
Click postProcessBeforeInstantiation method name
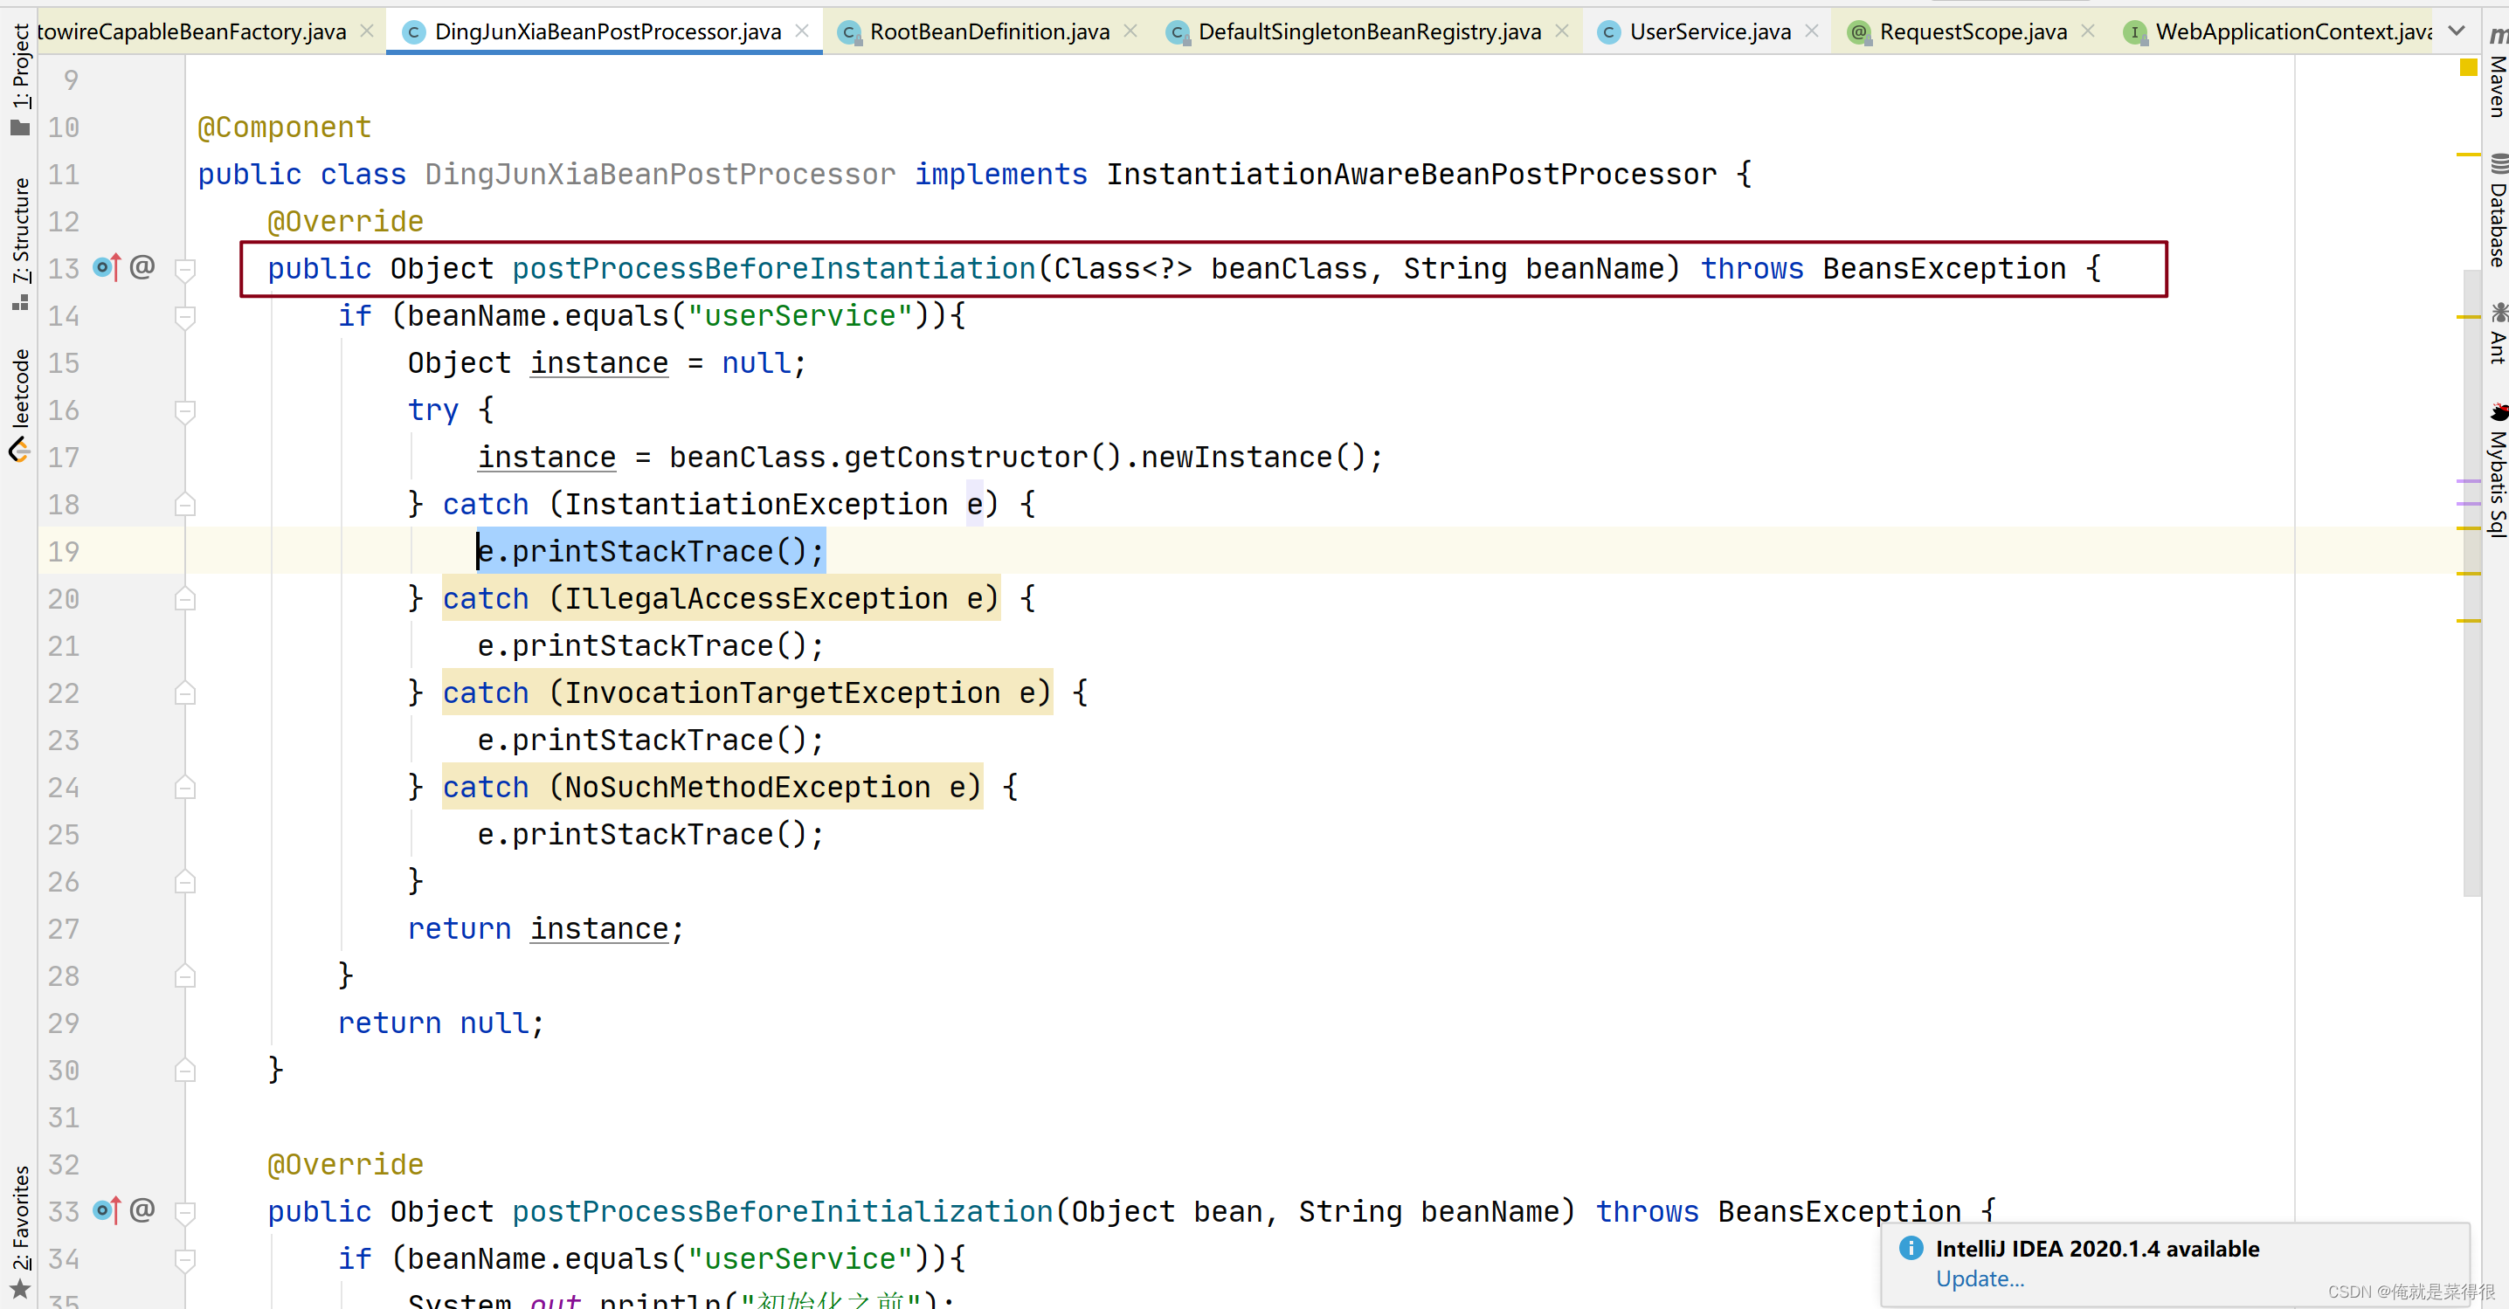pyautogui.click(x=774, y=269)
